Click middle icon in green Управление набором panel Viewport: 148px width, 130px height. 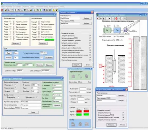pos(80,76)
